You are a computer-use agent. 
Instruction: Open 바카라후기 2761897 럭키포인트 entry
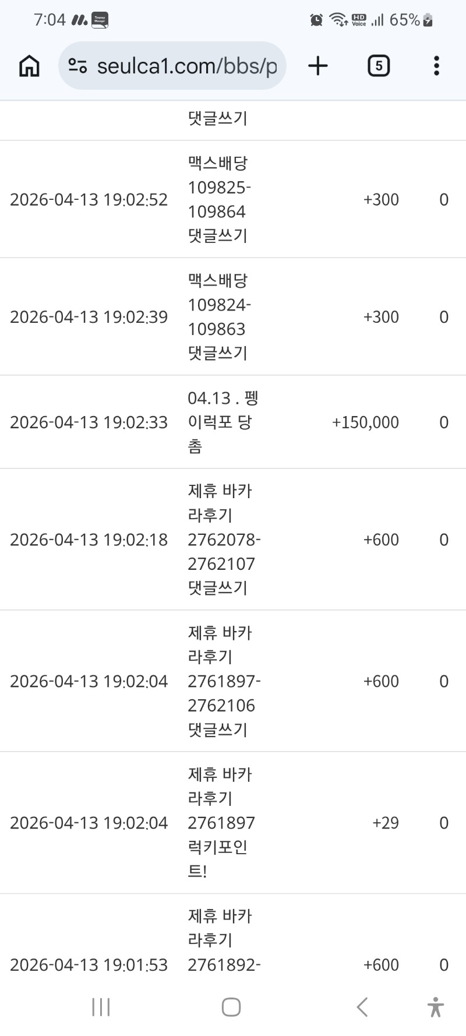[221, 823]
